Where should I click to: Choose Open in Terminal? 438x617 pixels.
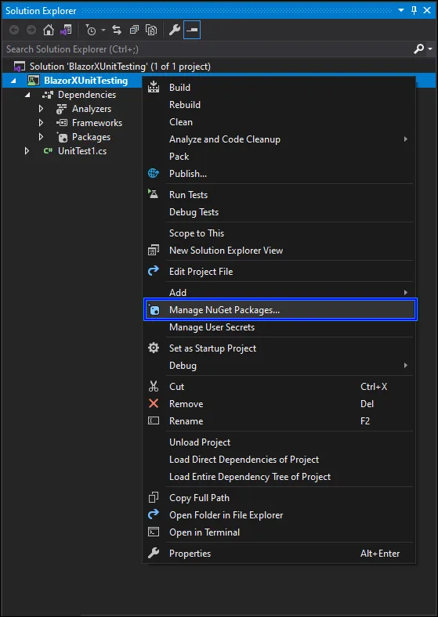tap(279, 532)
